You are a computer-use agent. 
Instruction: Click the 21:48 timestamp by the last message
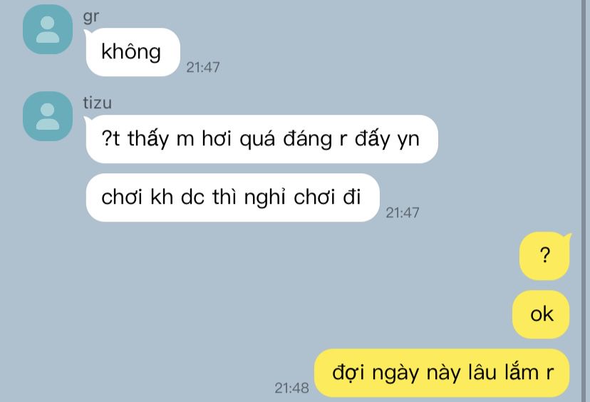pyautogui.click(x=291, y=388)
